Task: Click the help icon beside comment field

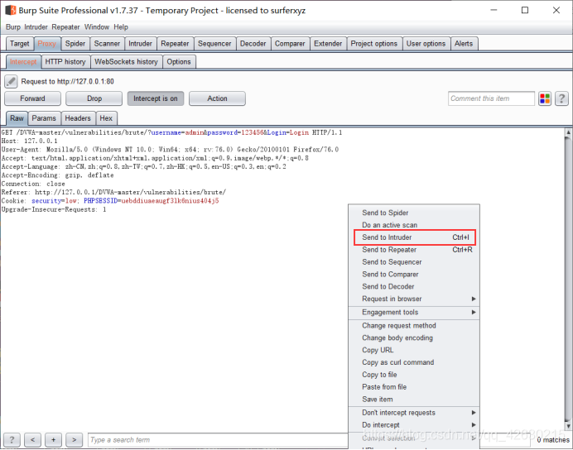Action: [x=561, y=98]
